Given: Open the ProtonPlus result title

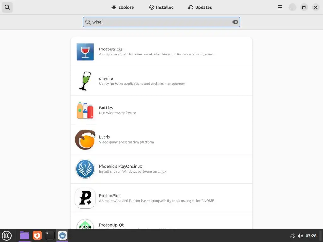Looking at the screenshot, I should (109, 195).
